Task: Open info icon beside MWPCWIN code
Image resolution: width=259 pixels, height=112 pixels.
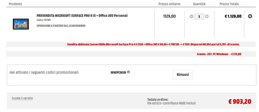Action: click(x=128, y=72)
